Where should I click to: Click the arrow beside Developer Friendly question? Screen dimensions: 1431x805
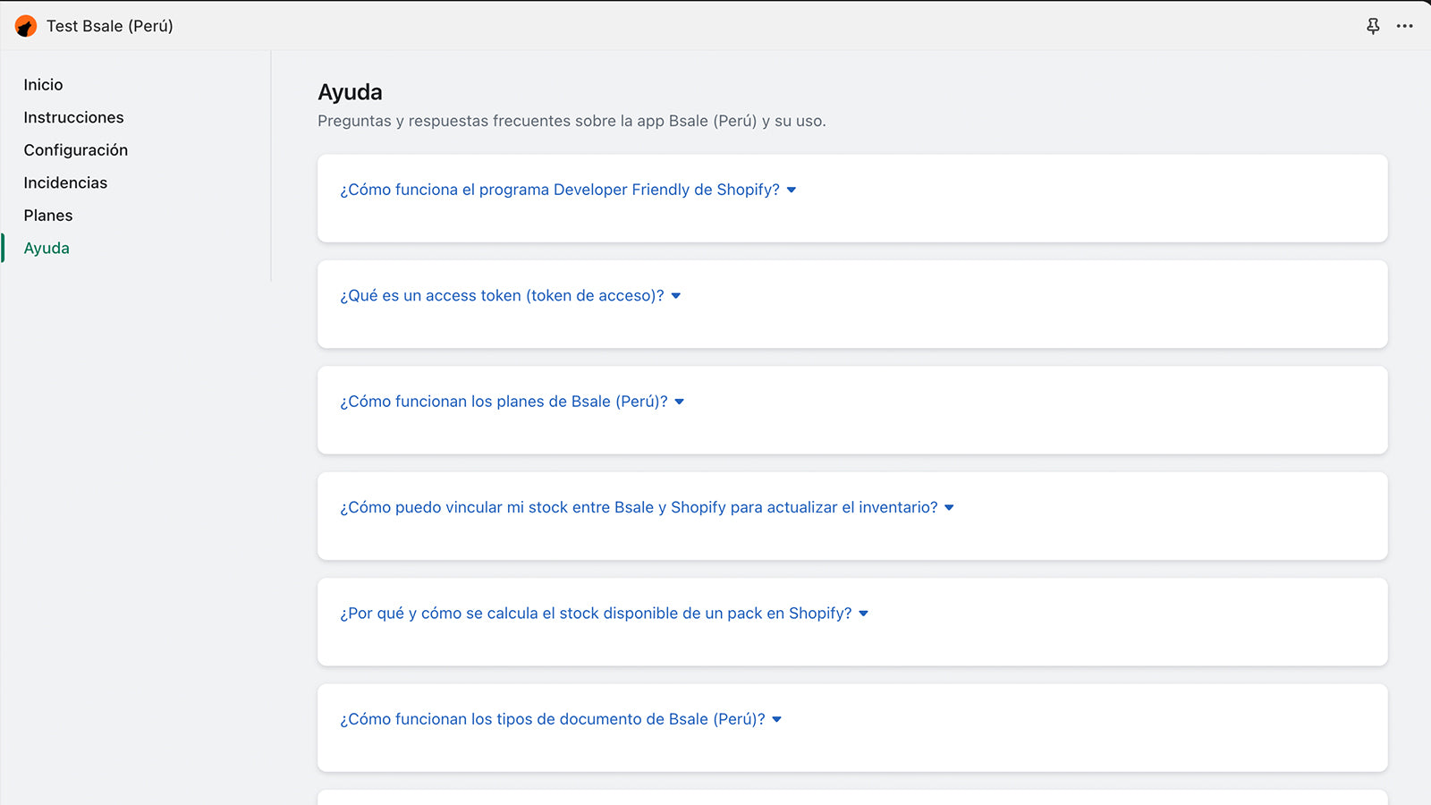pos(792,190)
